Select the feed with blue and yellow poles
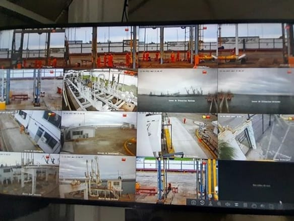The width and height of the screenshot is (294, 221). [177, 180]
